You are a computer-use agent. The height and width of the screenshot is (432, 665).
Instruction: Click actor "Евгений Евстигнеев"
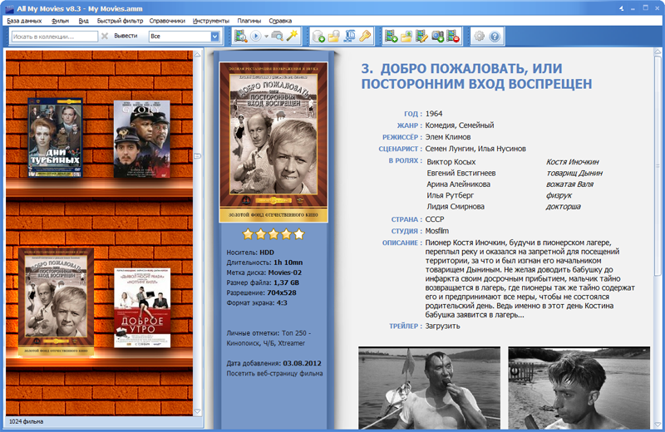[x=461, y=173]
